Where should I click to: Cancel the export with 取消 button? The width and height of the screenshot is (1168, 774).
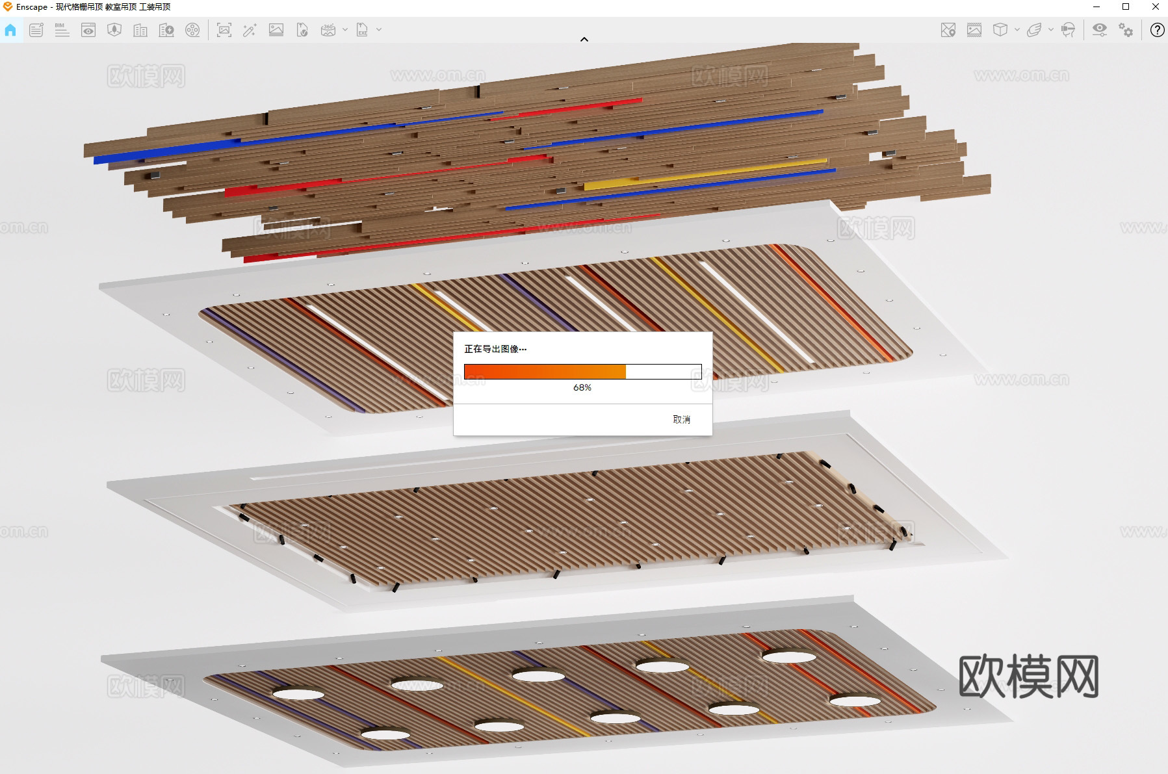681,420
